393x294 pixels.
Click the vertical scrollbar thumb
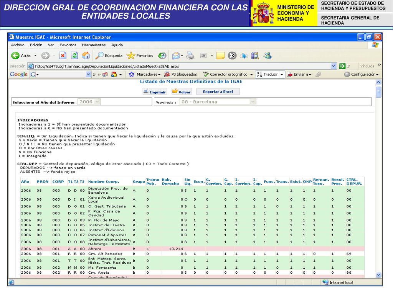378,92
